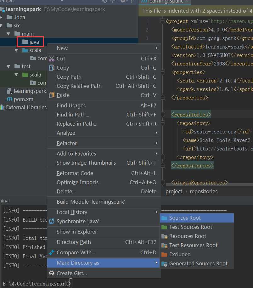Click the .idea folder icon
253x288 pixels.
[9, 17]
